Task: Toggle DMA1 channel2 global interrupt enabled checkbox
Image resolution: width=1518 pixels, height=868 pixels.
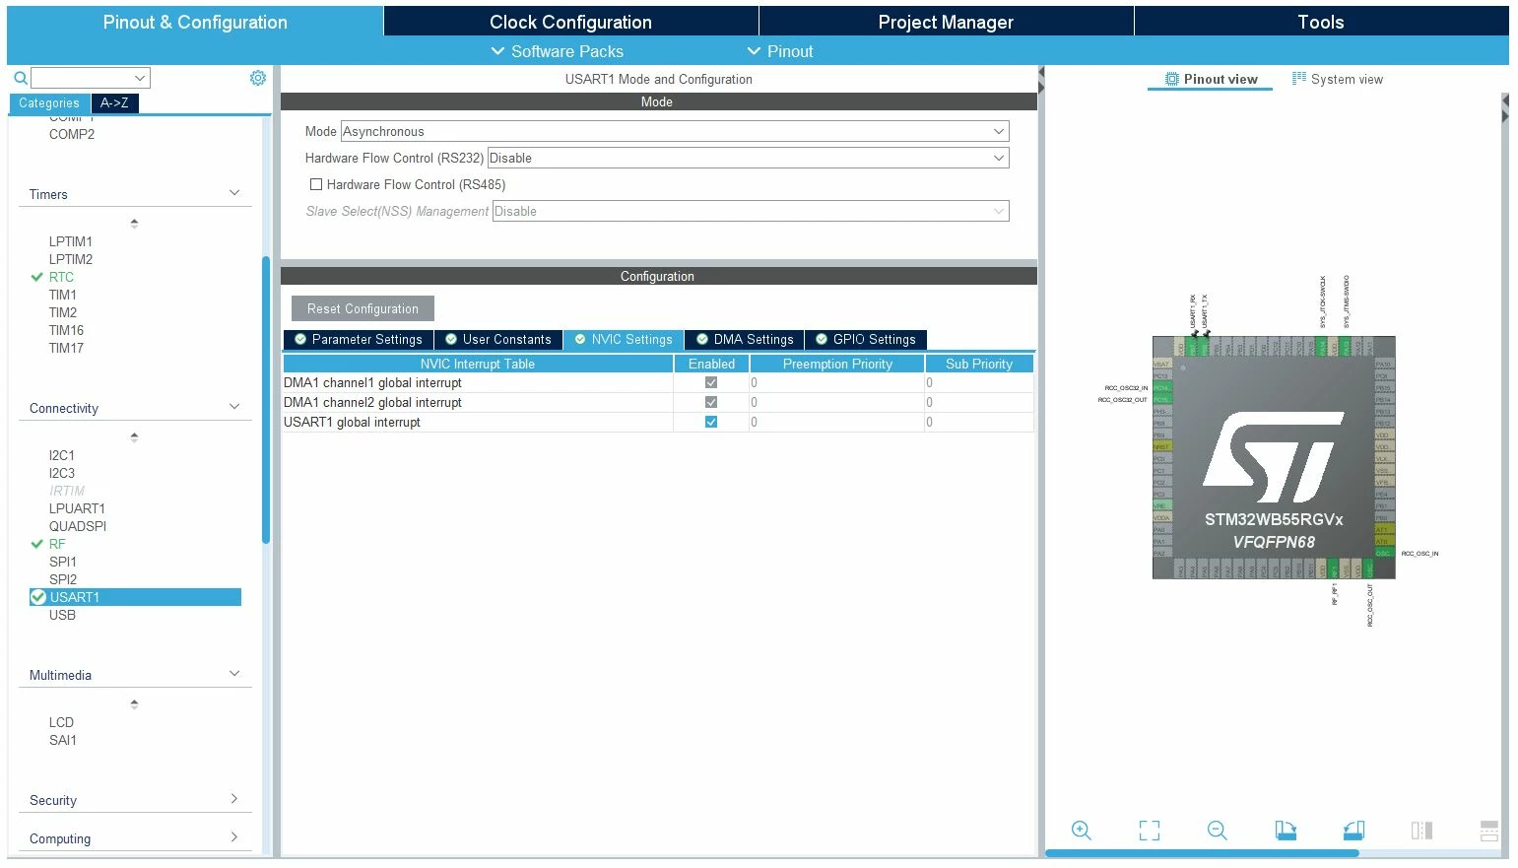Action: (x=711, y=402)
